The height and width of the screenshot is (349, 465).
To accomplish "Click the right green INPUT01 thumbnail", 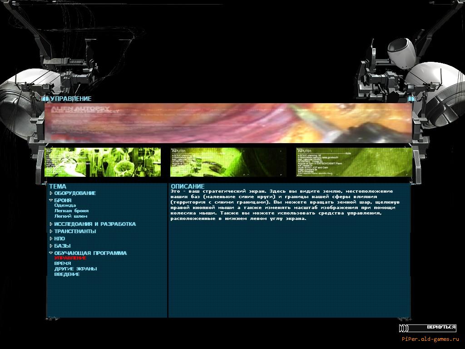I will point(354,162).
